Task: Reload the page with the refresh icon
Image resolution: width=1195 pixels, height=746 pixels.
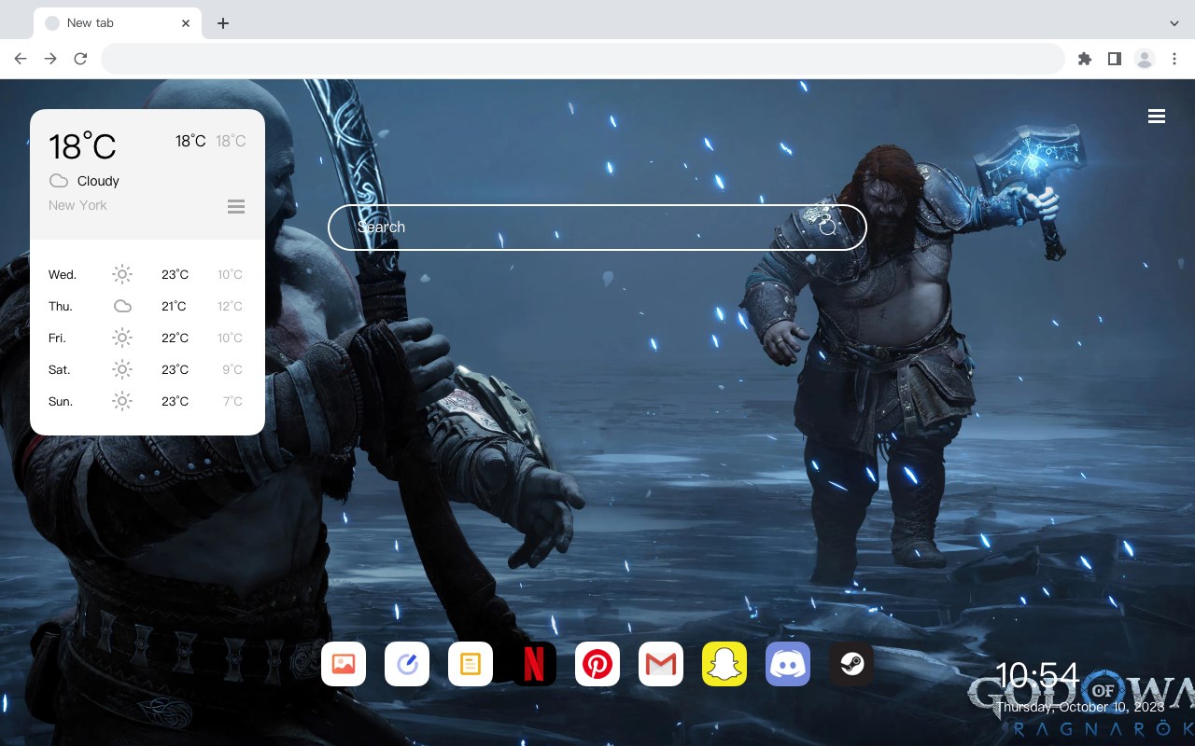Action: (x=80, y=59)
